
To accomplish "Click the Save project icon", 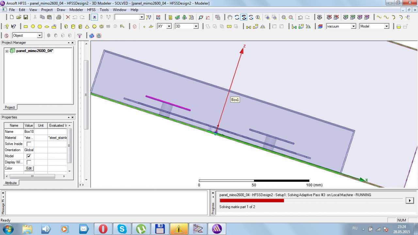I will point(26,17).
